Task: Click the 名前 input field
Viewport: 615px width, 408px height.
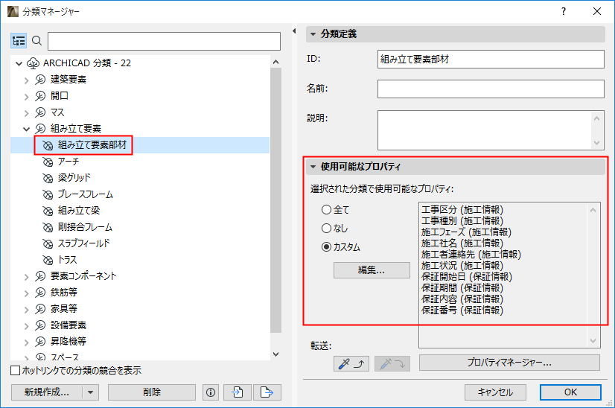Action: click(x=491, y=89)
